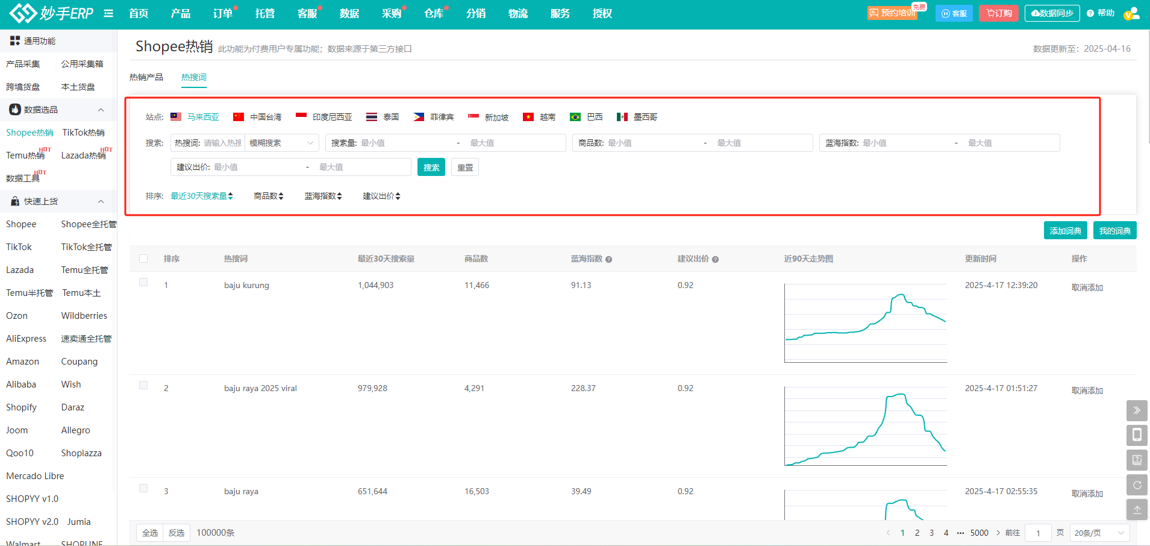Screen dimensions: 1150x546
Task: Open the 物流 top menu
Action: point(518,13)
